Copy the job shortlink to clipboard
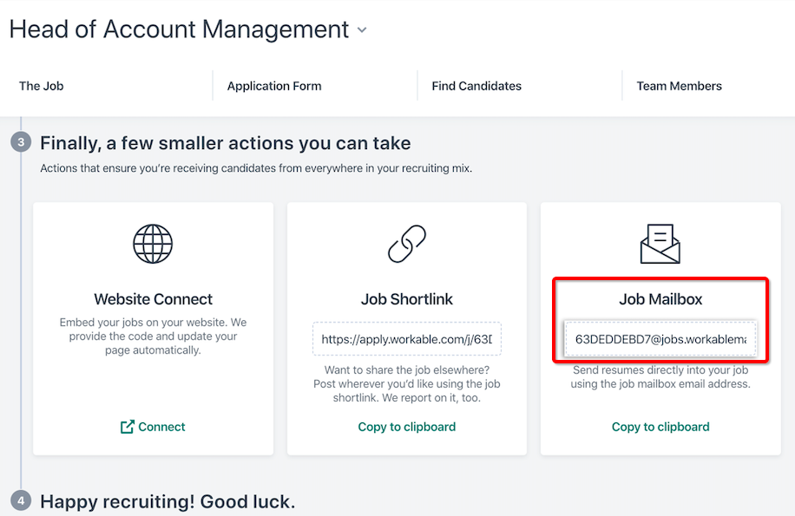 407,427
